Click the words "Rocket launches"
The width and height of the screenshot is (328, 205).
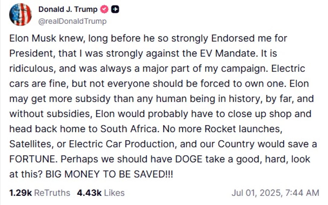click(x=244, y=129)
